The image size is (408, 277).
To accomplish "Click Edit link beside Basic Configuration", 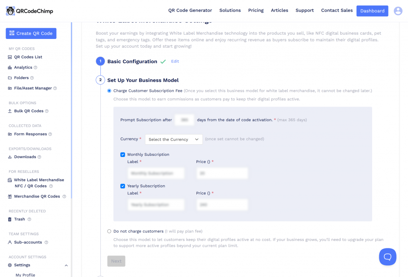I will 175,62.
